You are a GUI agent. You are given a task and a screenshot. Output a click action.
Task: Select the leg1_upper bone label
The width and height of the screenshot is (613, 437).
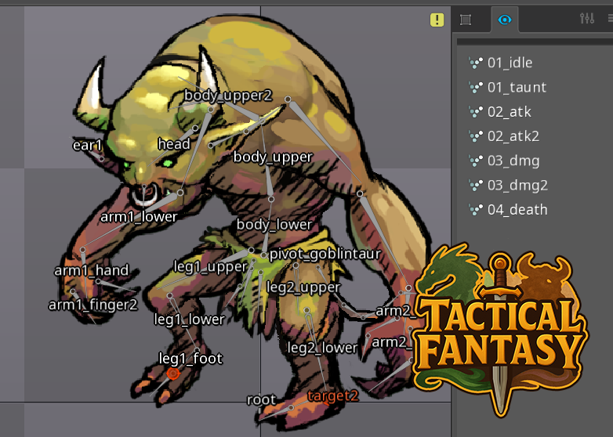210,267
